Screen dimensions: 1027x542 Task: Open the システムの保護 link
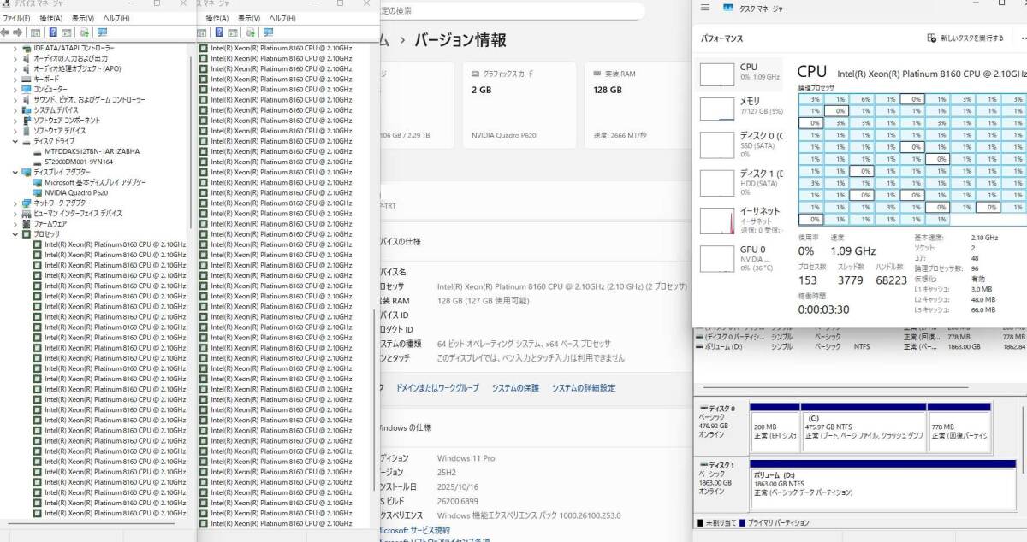[x=515, y=388]
